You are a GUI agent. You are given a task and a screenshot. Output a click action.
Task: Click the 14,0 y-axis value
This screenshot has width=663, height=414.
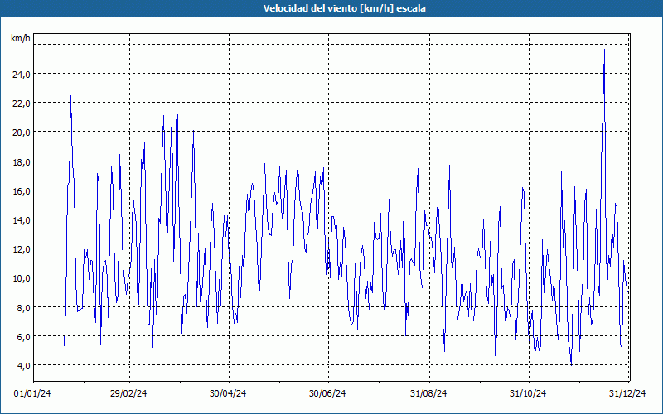click(x=22, y=219)
